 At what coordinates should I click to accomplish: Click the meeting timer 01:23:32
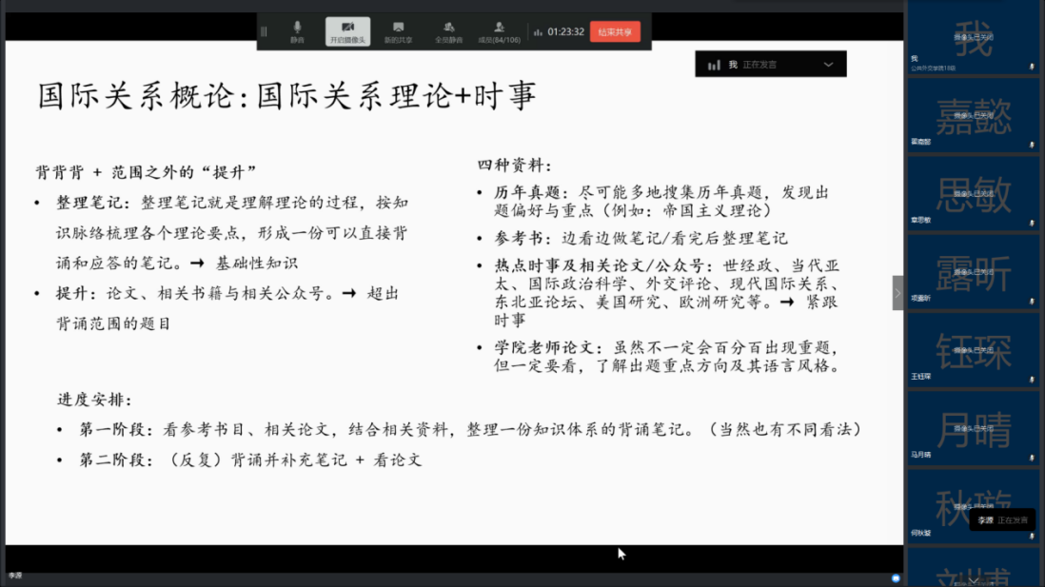(565, 32)
